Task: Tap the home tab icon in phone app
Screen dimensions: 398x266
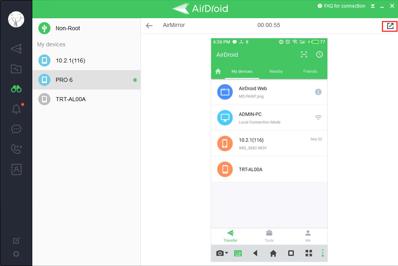Action: [218, 71]
